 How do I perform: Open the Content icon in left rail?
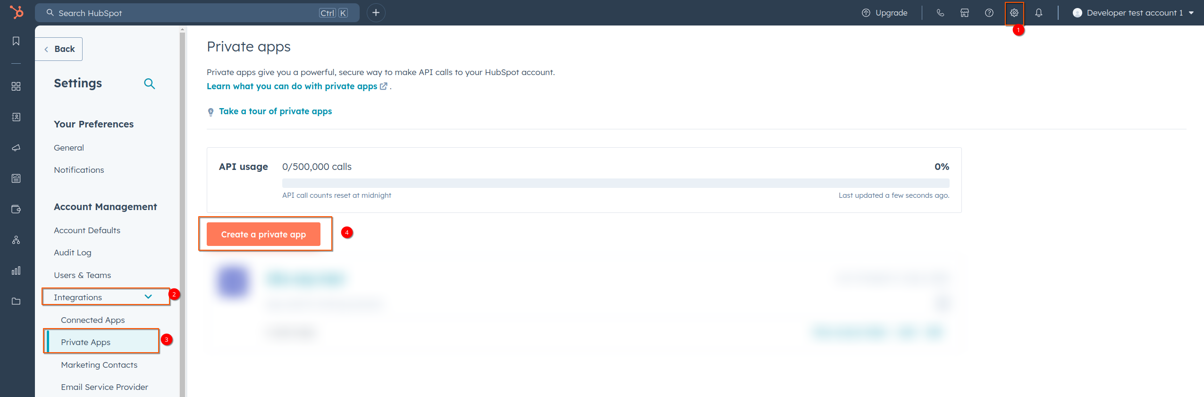(x=16, y=178)
